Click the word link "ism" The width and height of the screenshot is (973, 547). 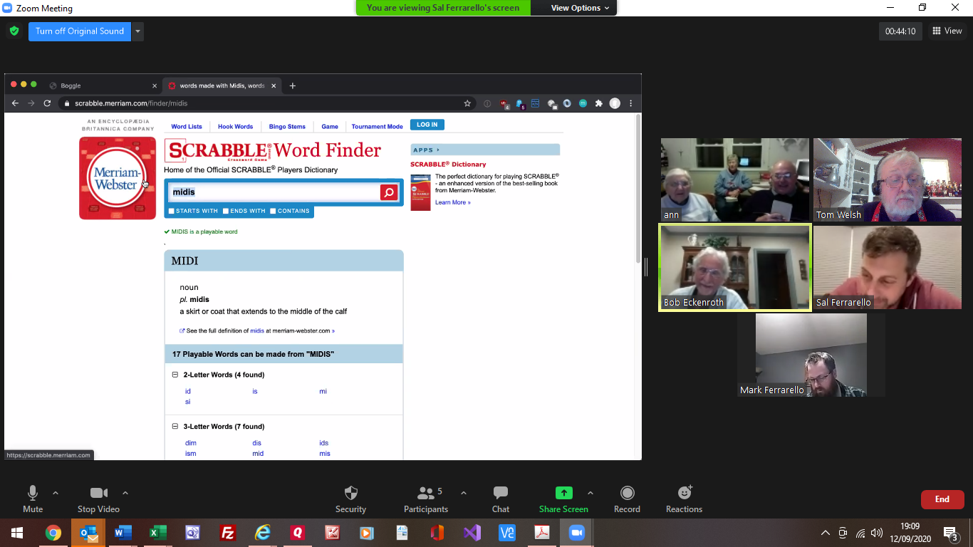191,454
